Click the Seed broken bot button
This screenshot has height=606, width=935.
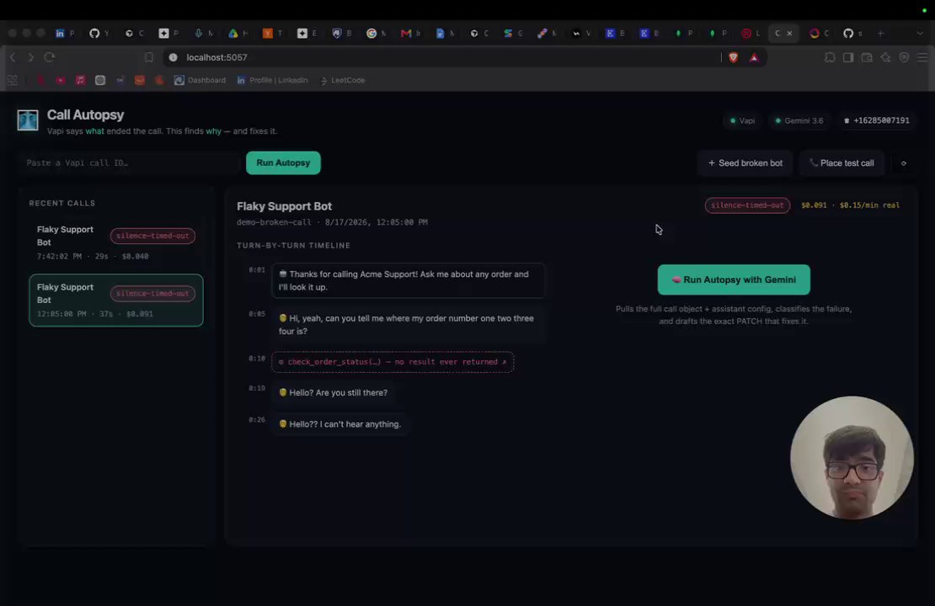click(x=745, y=163)
